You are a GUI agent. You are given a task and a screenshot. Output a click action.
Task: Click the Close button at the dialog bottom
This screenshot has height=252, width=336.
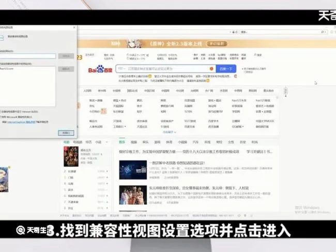pyautogui.click(x=66, y=133)
